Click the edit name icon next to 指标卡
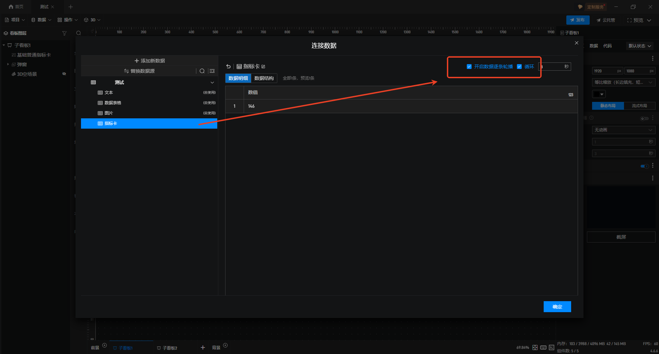Image resolution: width=659 pixels, height=354 pixels. coord(263,67)
